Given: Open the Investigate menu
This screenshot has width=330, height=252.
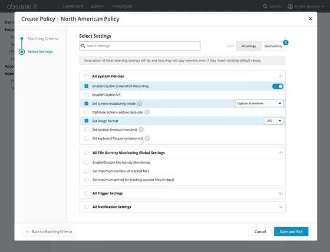Looking at the screenshot, I should tap(122, 6).
